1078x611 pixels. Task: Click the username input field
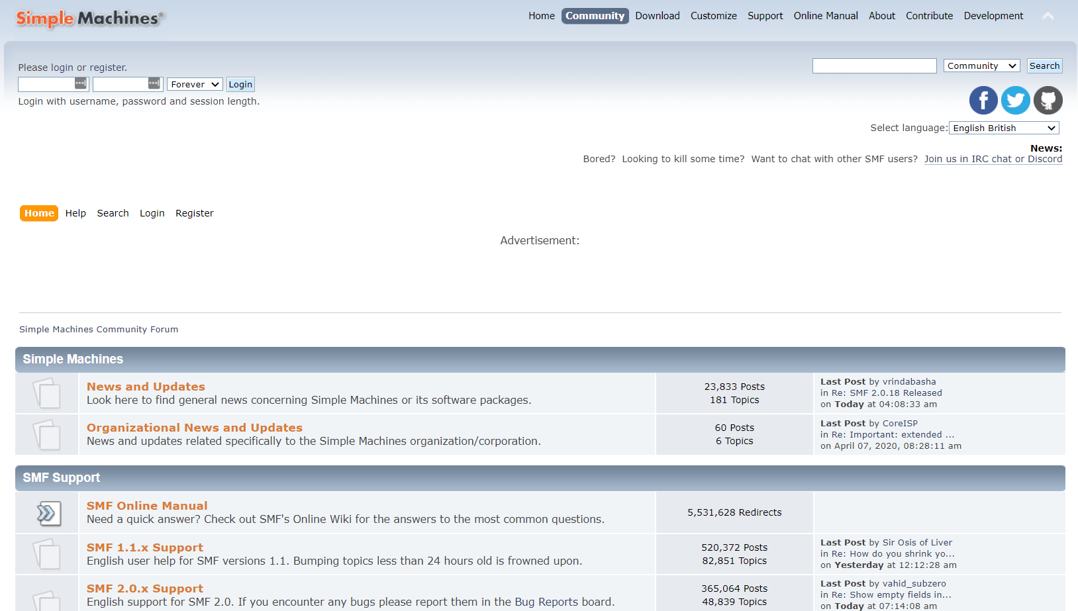click(x=50, y=84)
